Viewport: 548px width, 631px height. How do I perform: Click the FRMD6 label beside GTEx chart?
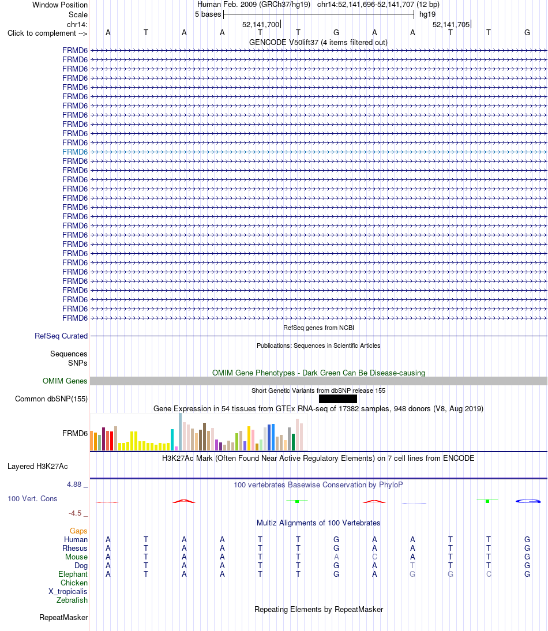[x=75, y=433]
